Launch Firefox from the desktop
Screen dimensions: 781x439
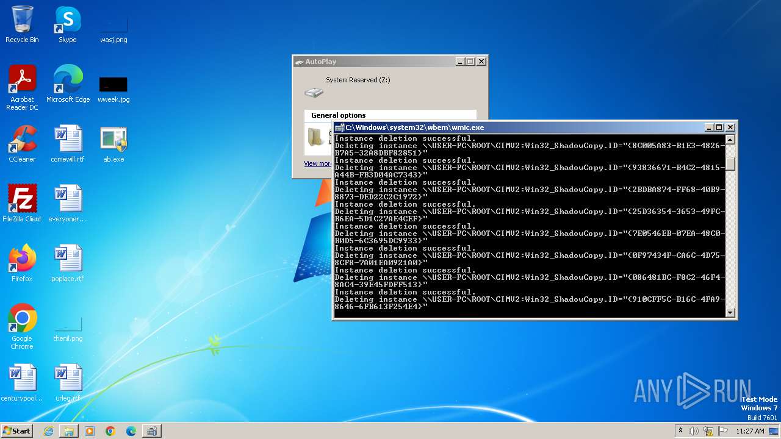22,263
